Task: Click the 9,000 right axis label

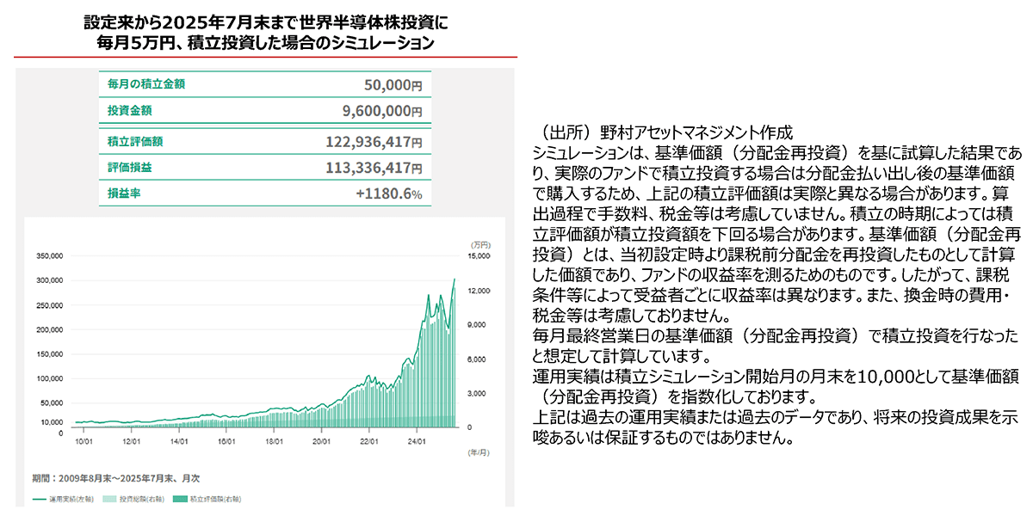Action: (x=479, y=324)
